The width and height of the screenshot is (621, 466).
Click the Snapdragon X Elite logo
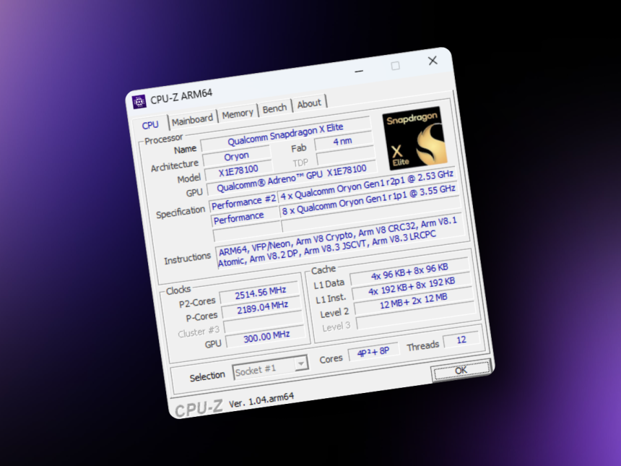pos(414,138)
